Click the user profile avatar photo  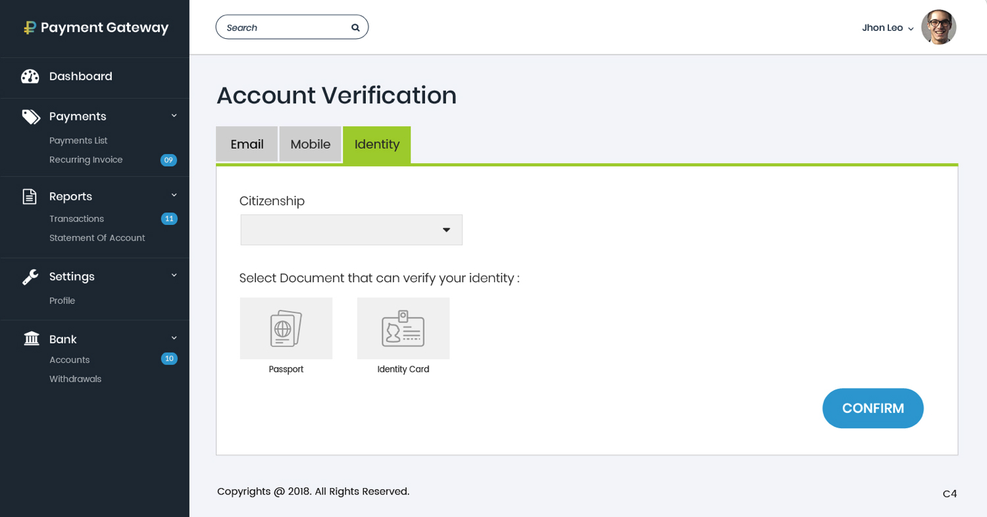pyautogui.click(x=938, y=28)
